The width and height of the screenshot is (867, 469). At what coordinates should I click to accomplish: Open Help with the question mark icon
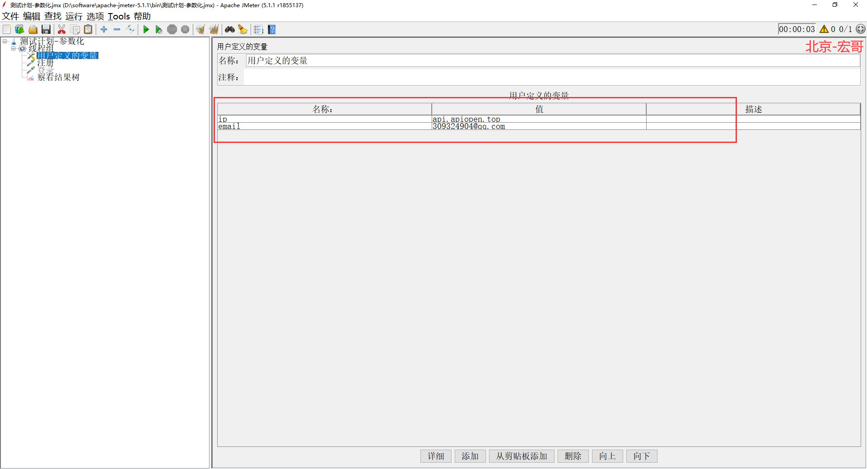click(272, 29)
